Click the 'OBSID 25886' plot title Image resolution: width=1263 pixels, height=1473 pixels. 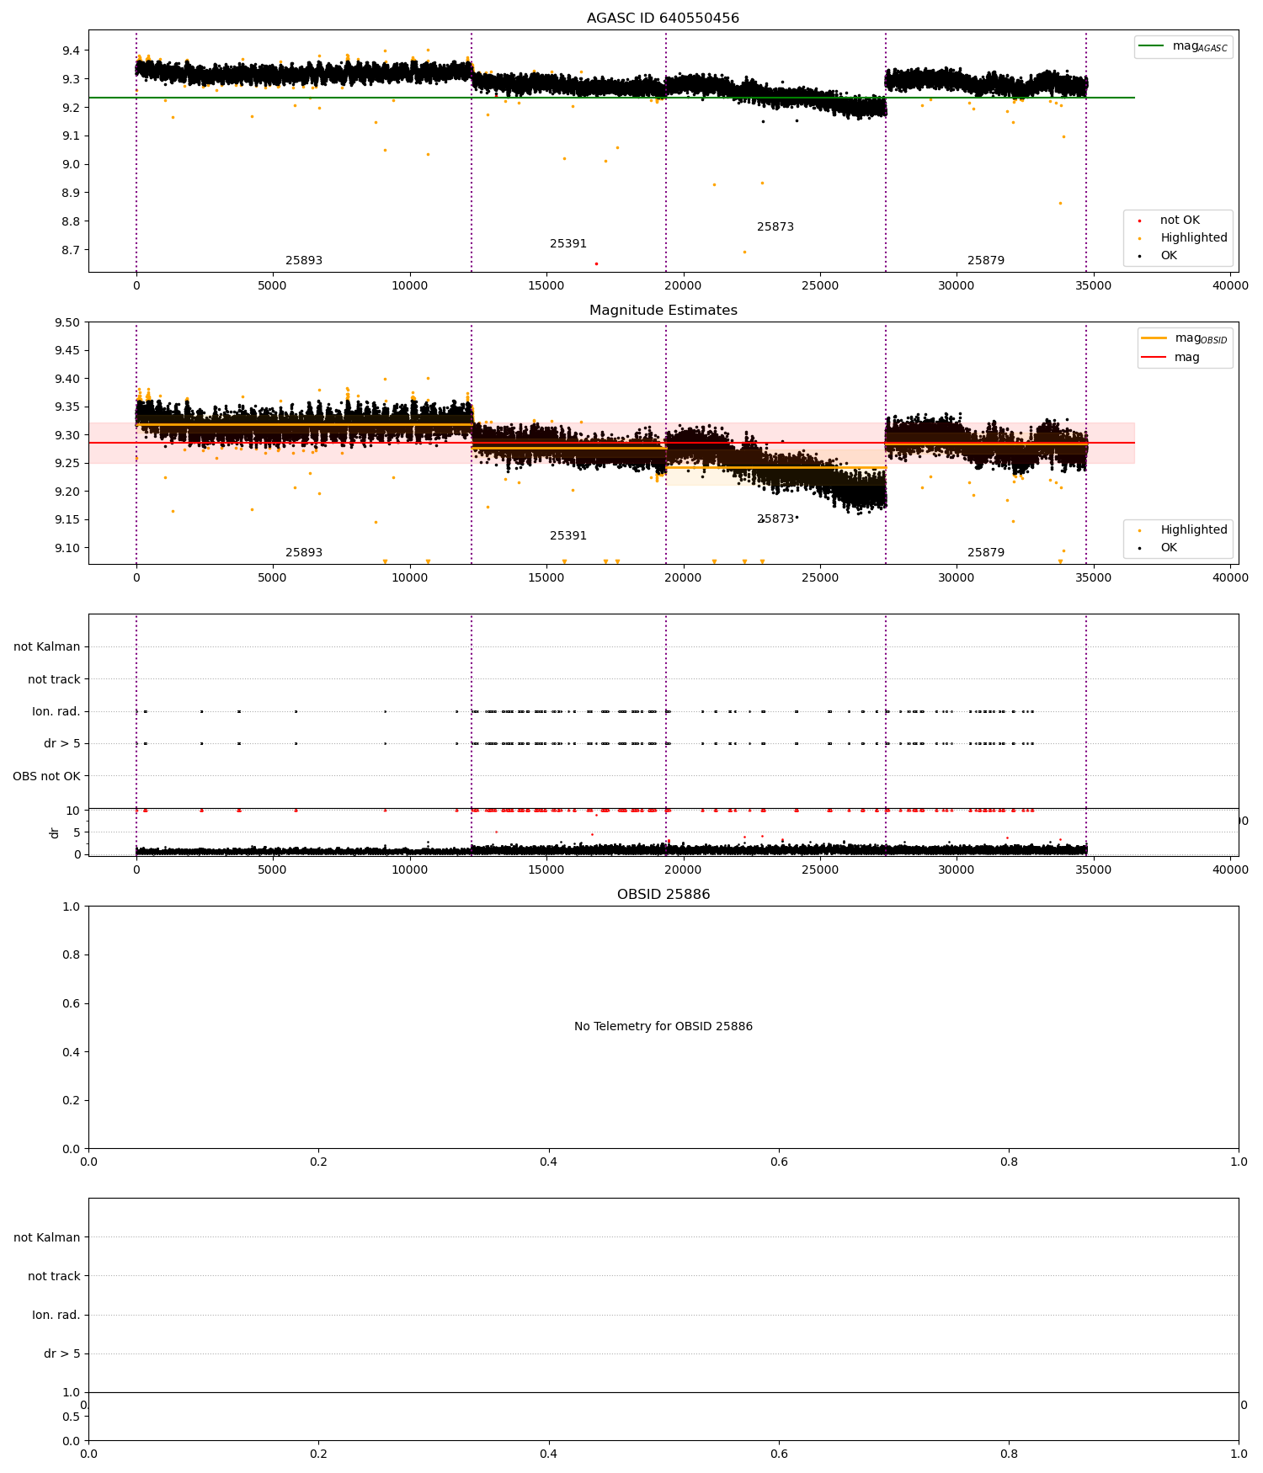pyautogui.click(x=663, y=895)
